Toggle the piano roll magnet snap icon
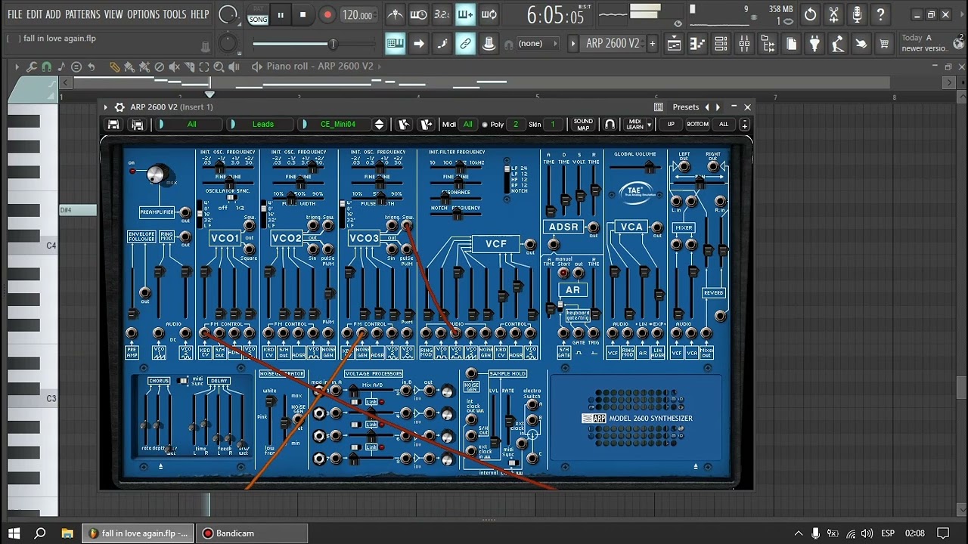The width and height of the screenshot is (968, 544). click(46, 66)
